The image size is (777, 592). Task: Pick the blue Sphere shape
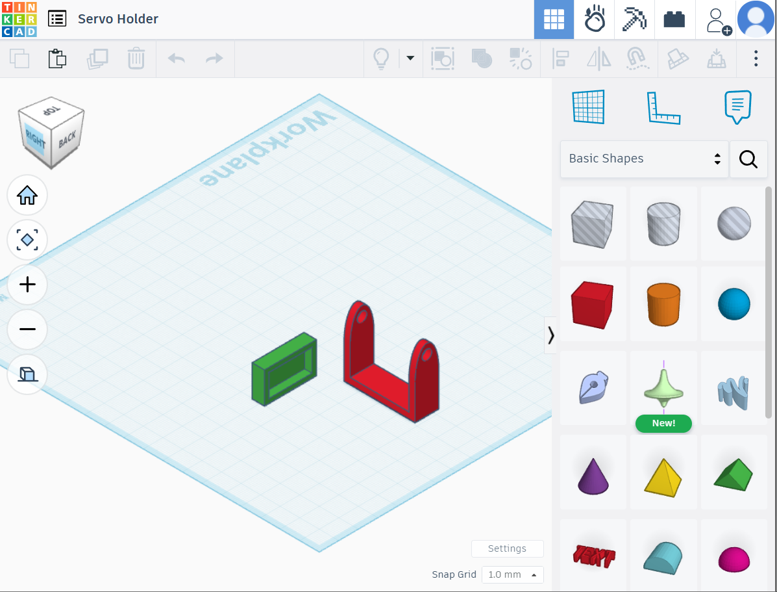734,304
